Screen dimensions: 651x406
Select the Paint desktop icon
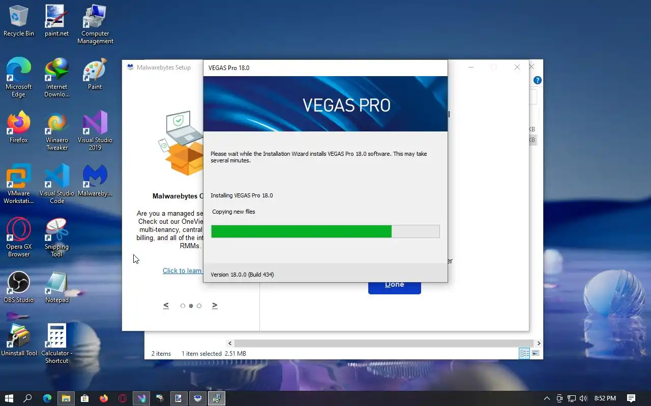(x=95, y=74)
